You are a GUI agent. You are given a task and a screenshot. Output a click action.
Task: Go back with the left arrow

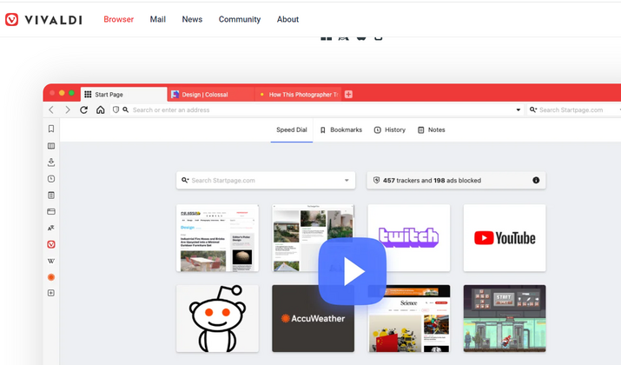[x=51, y=109]
